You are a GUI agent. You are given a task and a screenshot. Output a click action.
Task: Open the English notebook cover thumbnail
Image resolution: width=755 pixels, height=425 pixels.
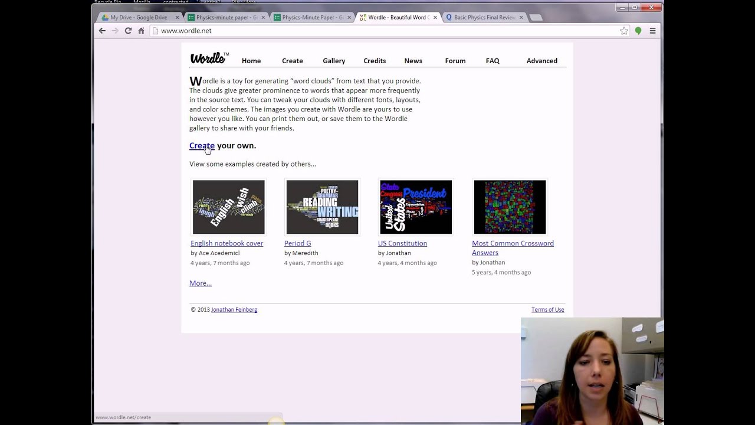(x=229, y=207)
